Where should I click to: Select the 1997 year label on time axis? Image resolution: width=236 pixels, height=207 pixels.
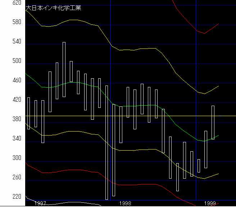click(40, 203)
